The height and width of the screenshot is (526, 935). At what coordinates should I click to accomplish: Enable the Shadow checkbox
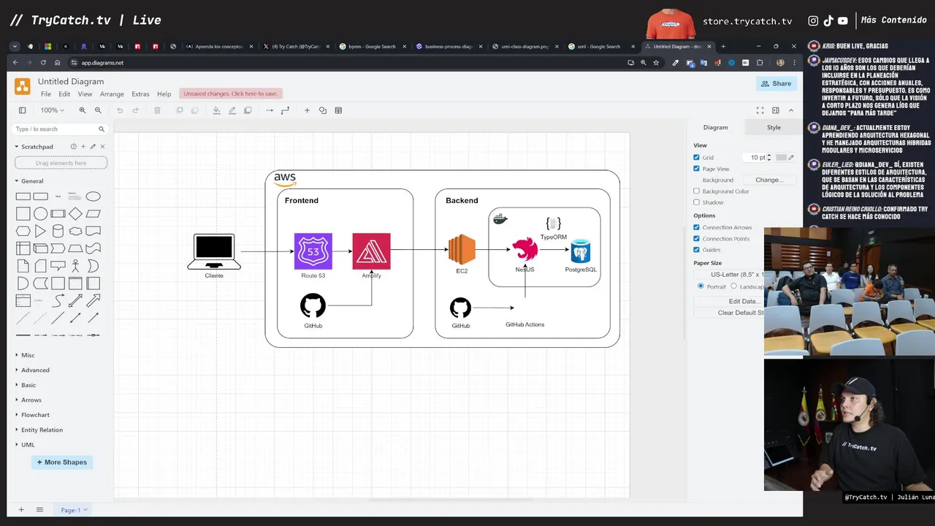point(696,202)
